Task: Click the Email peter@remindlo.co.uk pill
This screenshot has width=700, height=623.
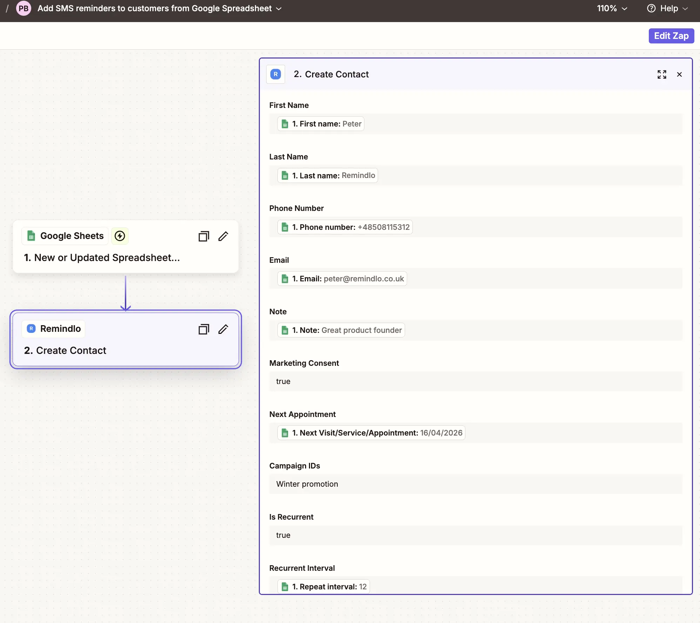Action: (x=342, y=279)
